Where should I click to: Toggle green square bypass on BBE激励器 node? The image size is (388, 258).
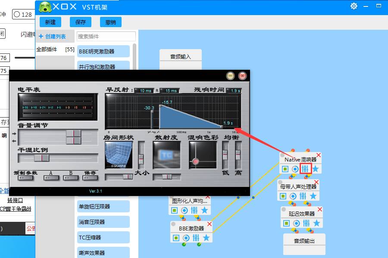tap(176, 238)
